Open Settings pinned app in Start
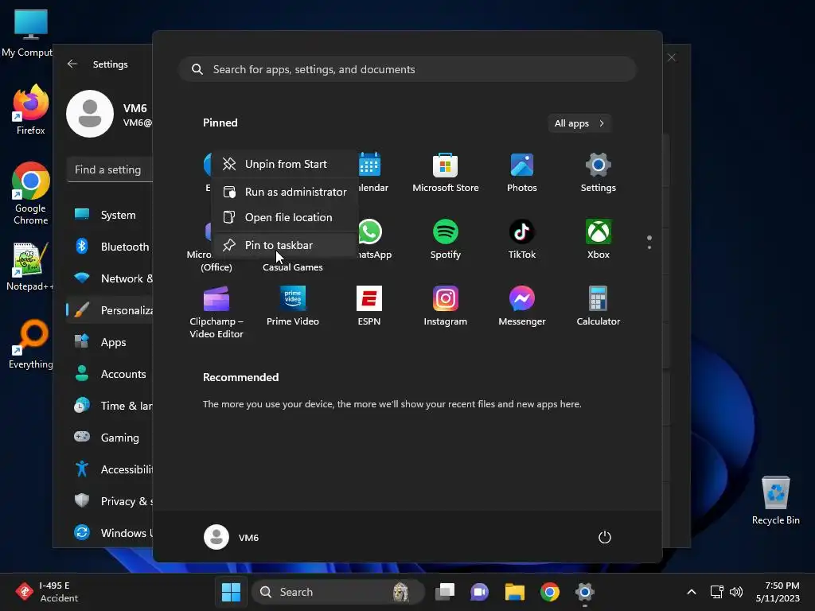Viewport: 815px width, 611px height. pyautogui.click(x=599, y=173)
